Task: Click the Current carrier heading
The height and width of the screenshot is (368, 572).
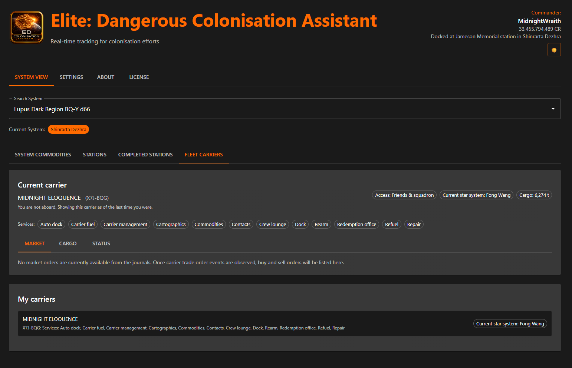Action: (x=42, y=185)
